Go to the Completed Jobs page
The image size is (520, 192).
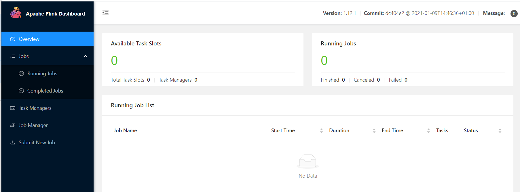pos(45,91)
